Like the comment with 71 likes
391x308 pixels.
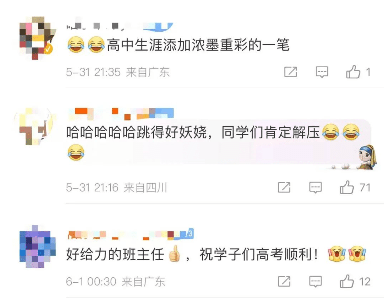[x=355, y=187]
